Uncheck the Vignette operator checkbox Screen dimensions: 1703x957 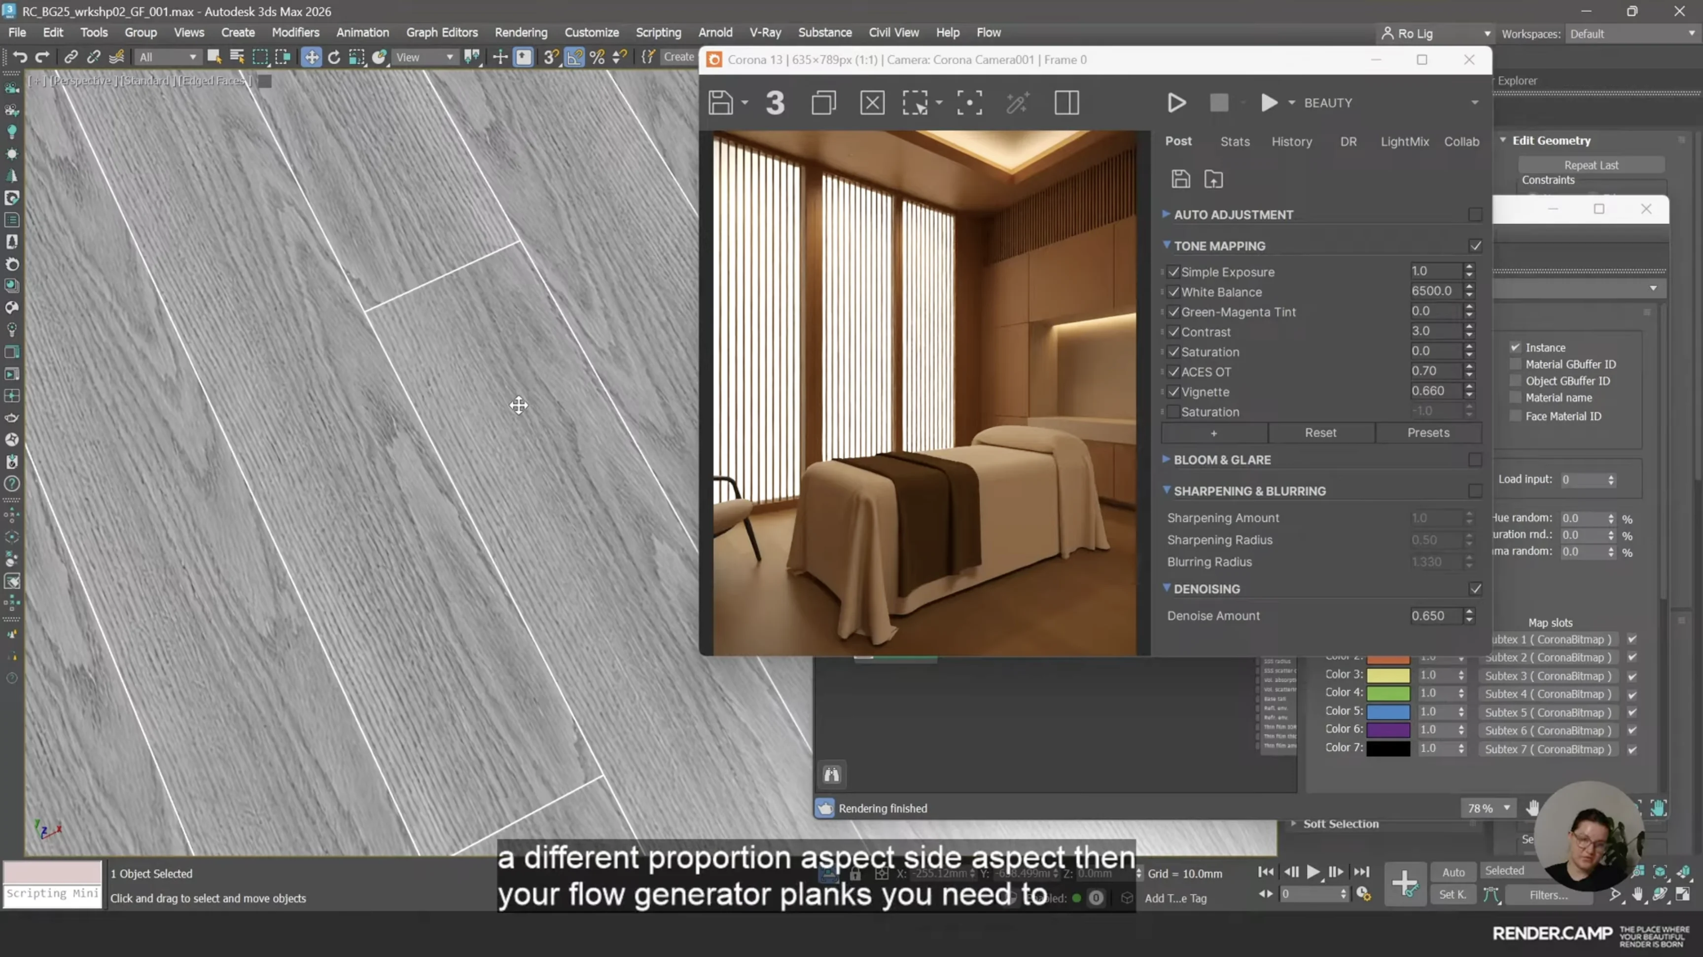1173,392
